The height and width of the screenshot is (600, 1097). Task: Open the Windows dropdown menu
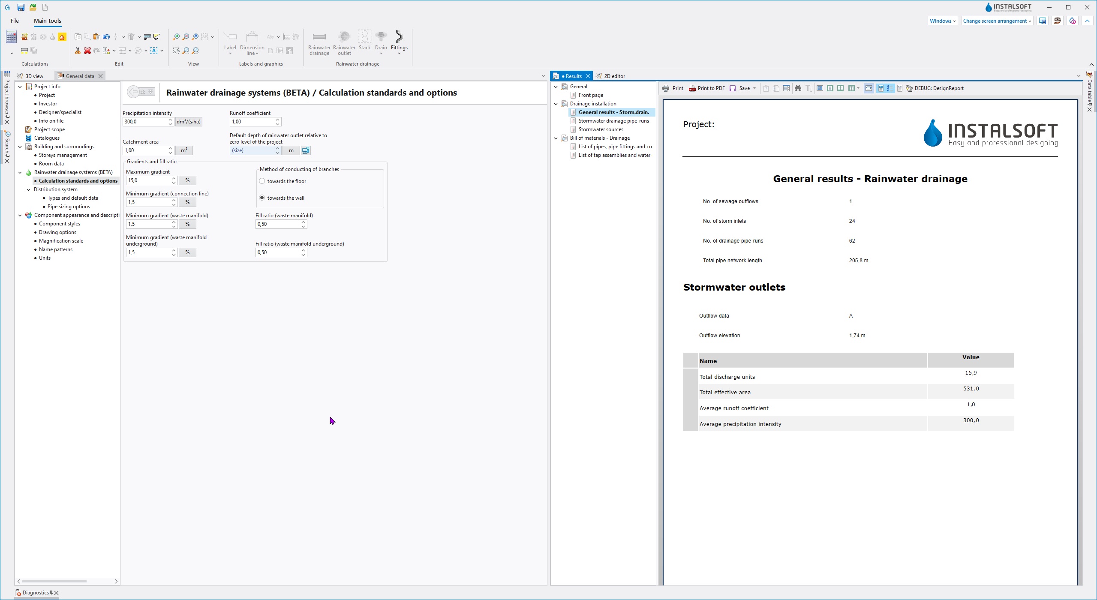click(942, 21)
